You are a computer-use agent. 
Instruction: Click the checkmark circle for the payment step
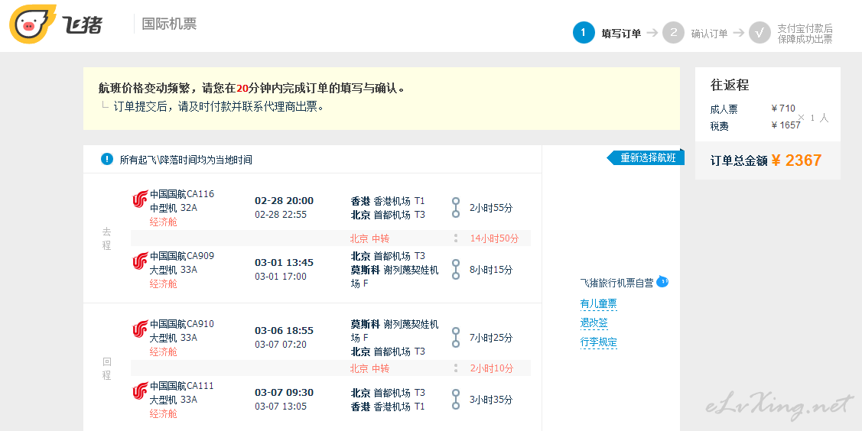coord(760,33)
